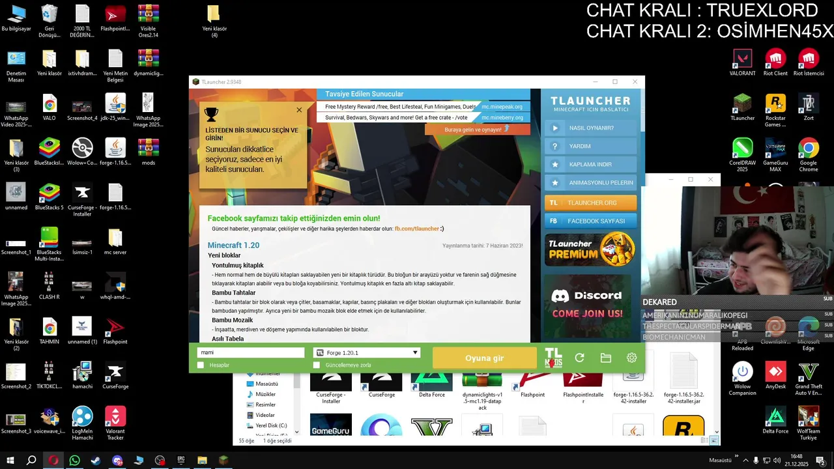Open the TLauncher Premium banner
The image size is (834, 469).
click(x=590, y=249)
